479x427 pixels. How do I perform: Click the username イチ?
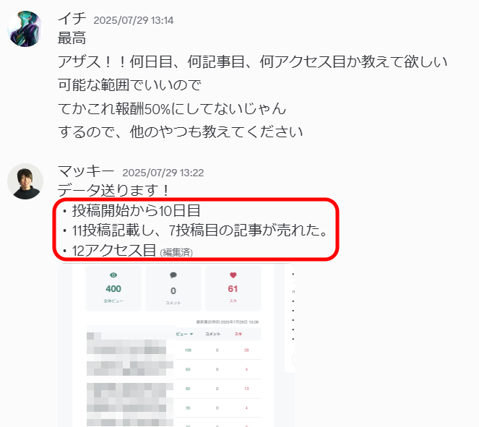click(x=72, y=18)
